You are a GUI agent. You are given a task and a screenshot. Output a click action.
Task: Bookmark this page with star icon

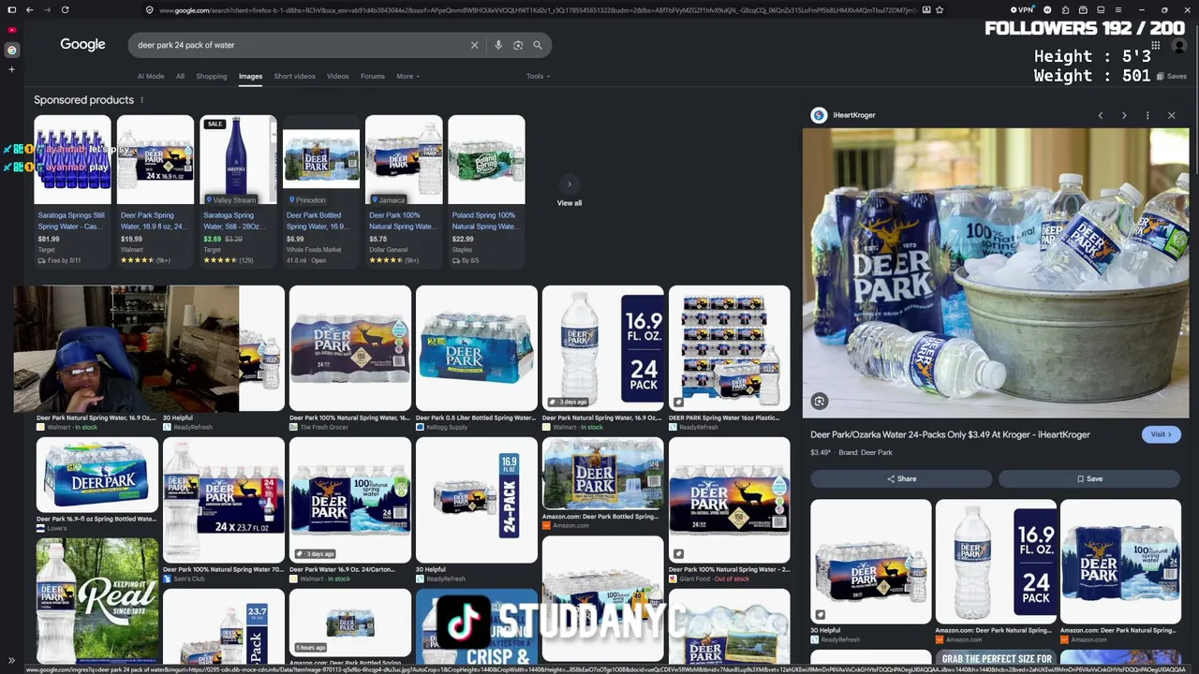pyautogui.click(x=940, y=9)
